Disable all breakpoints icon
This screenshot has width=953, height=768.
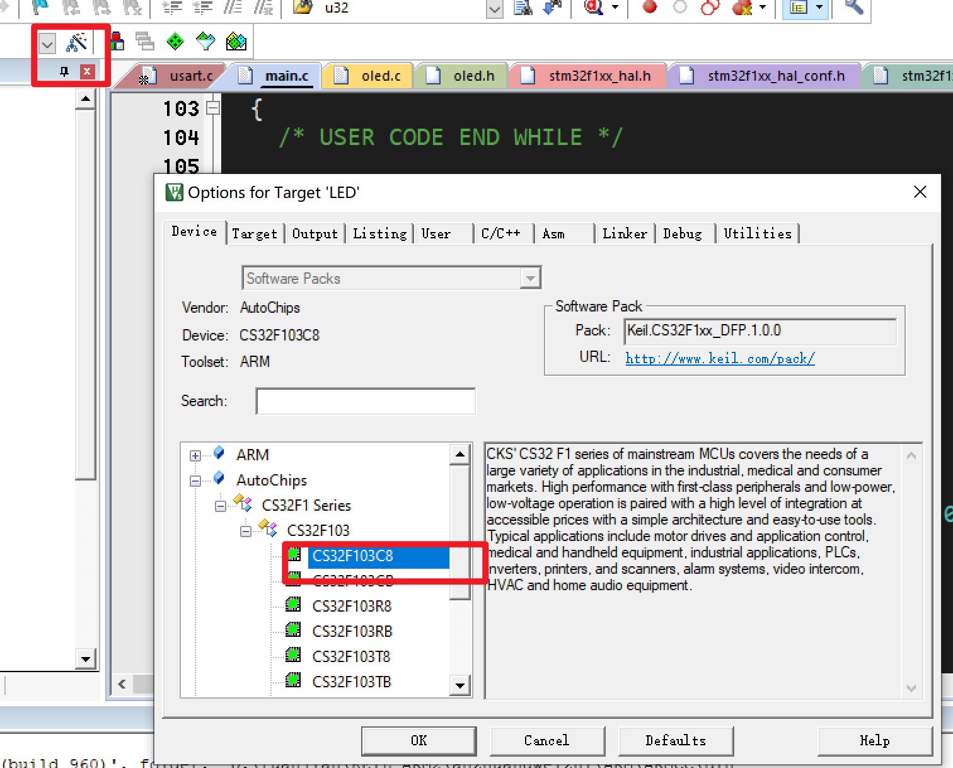pos(710,8)
